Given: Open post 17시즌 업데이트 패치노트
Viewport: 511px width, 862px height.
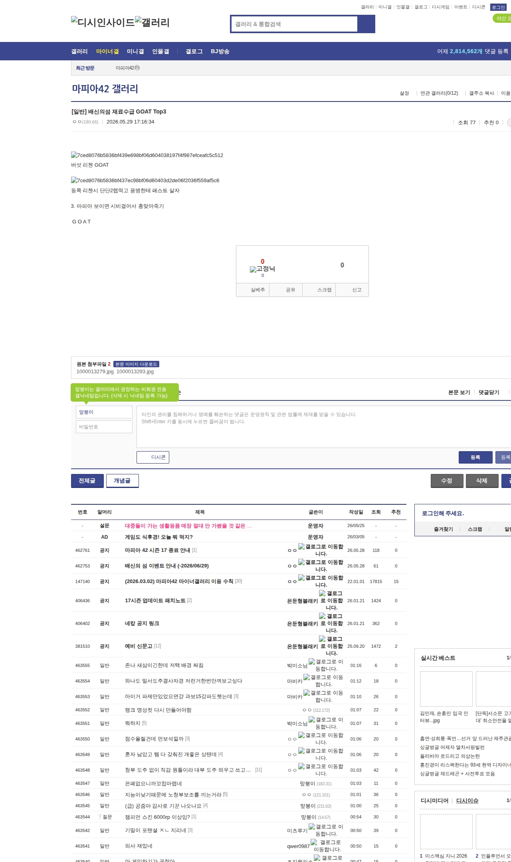Looking at the screenshot, I should pos(155,601).
